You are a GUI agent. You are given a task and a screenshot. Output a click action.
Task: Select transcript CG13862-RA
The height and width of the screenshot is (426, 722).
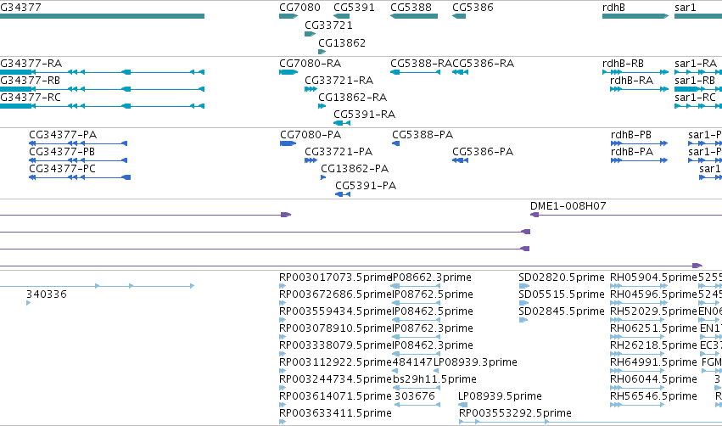(322, 106)
